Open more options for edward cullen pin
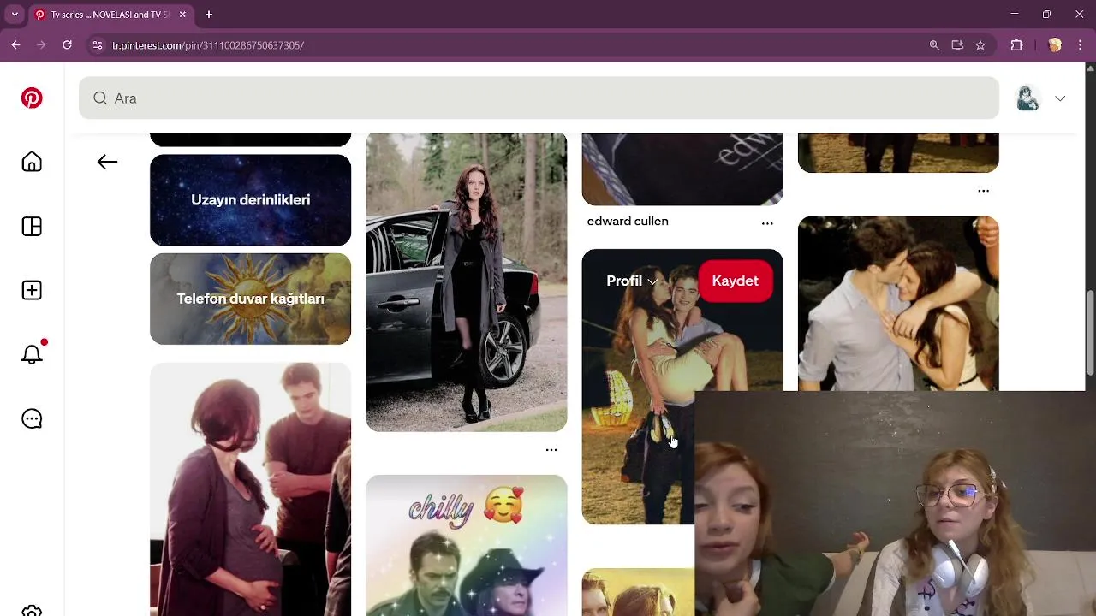The width and height of the screenshot is (1096, 616). point(767,223)
